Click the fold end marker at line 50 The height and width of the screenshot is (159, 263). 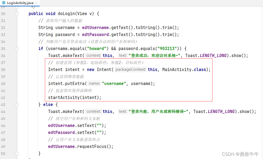coord(17,153)
